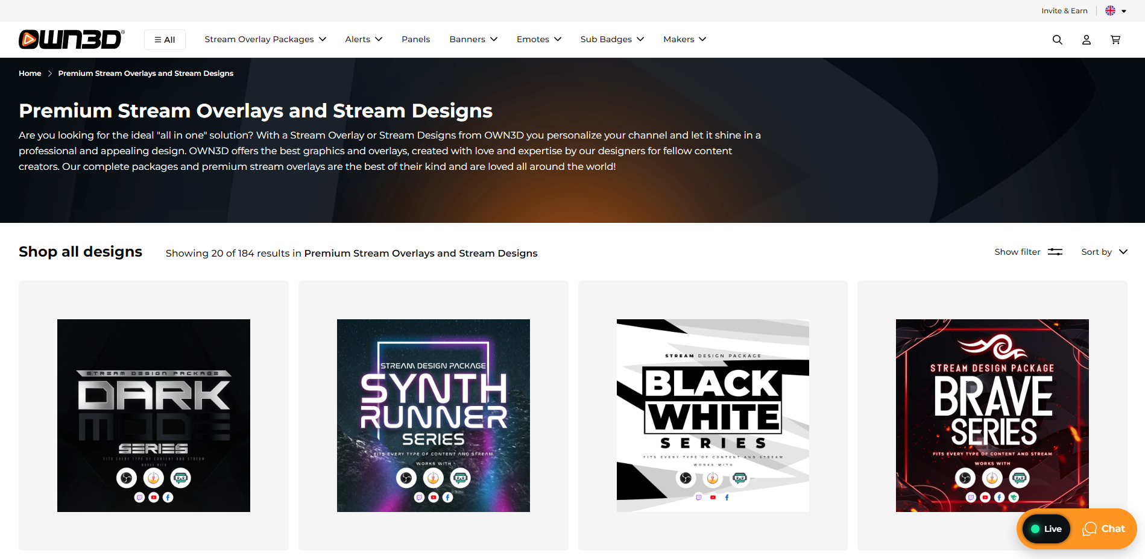
Task: Open the Live Chat widget
Action: point(1105,528)
